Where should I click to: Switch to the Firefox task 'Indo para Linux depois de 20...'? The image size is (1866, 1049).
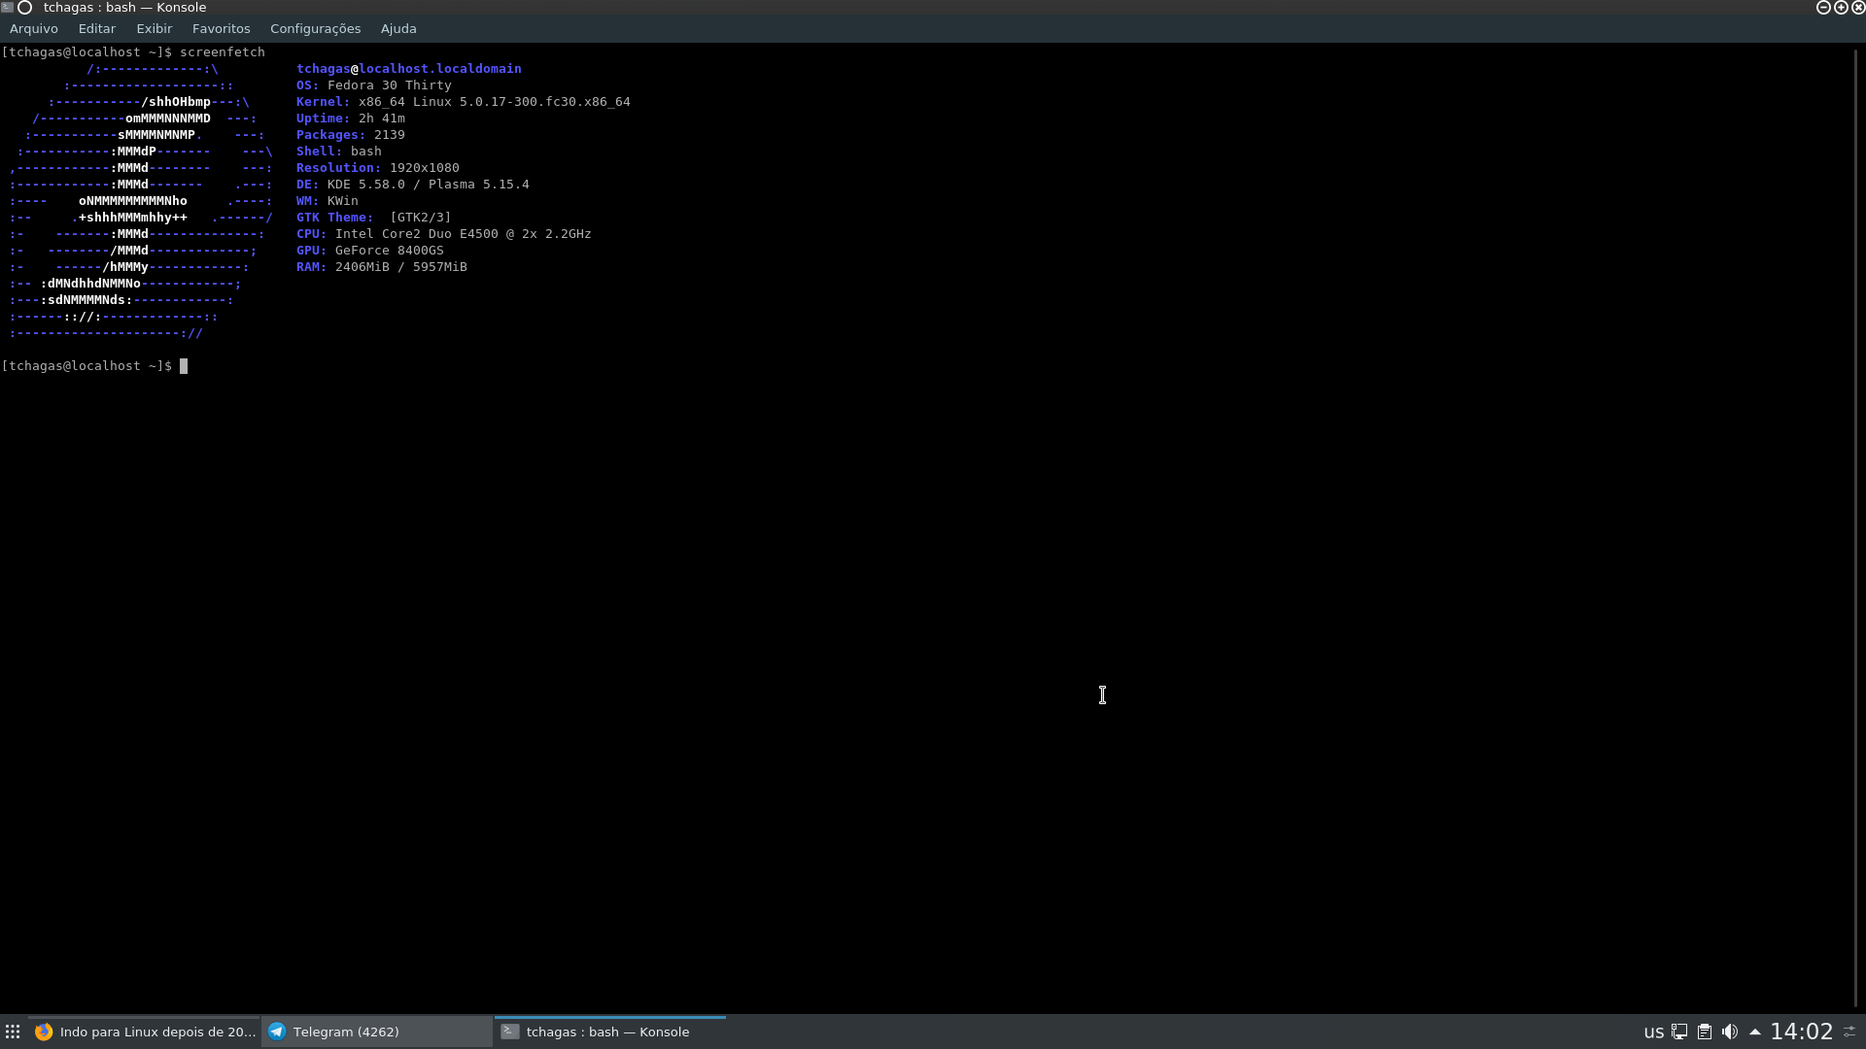click(144, 1032)
